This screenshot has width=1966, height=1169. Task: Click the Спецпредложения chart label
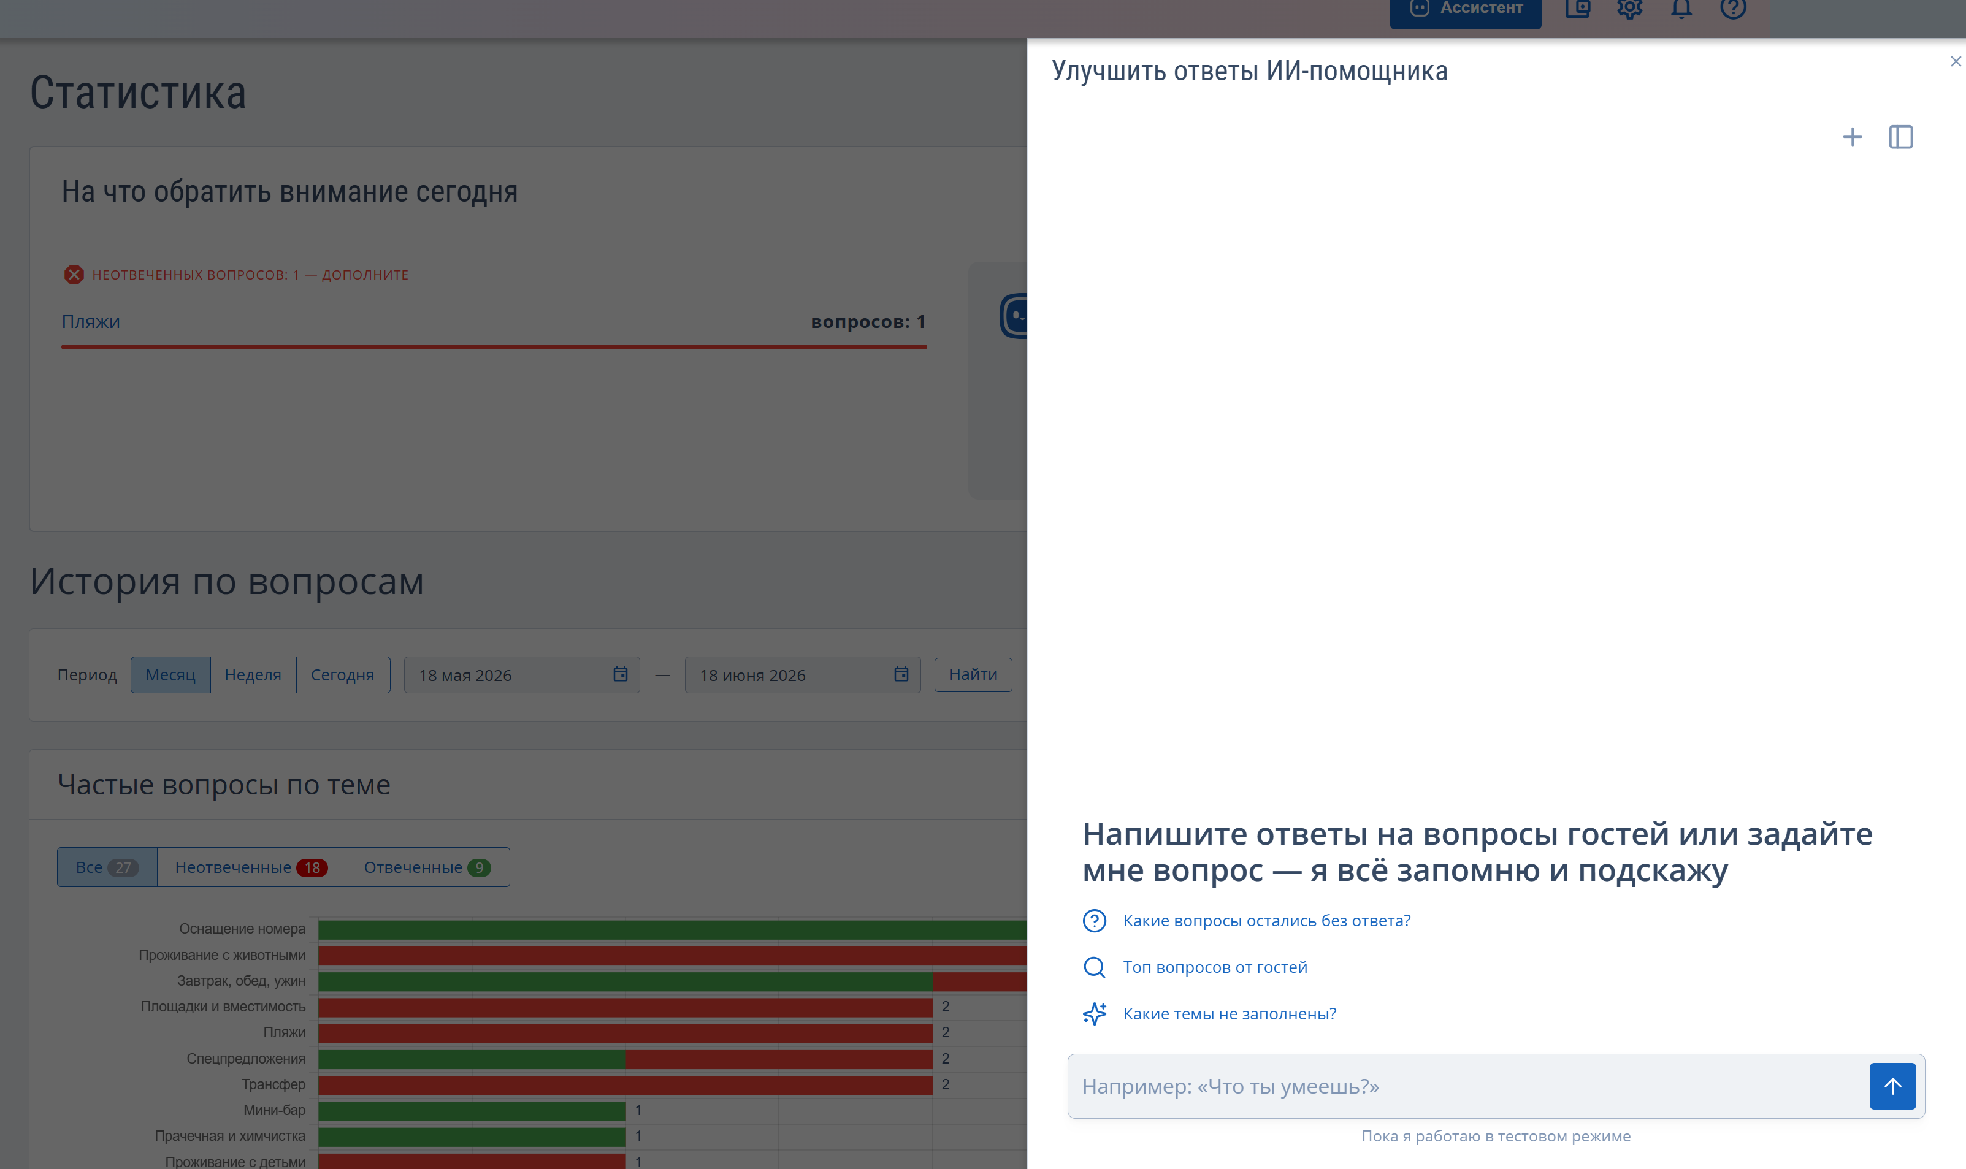[245, 1058]
